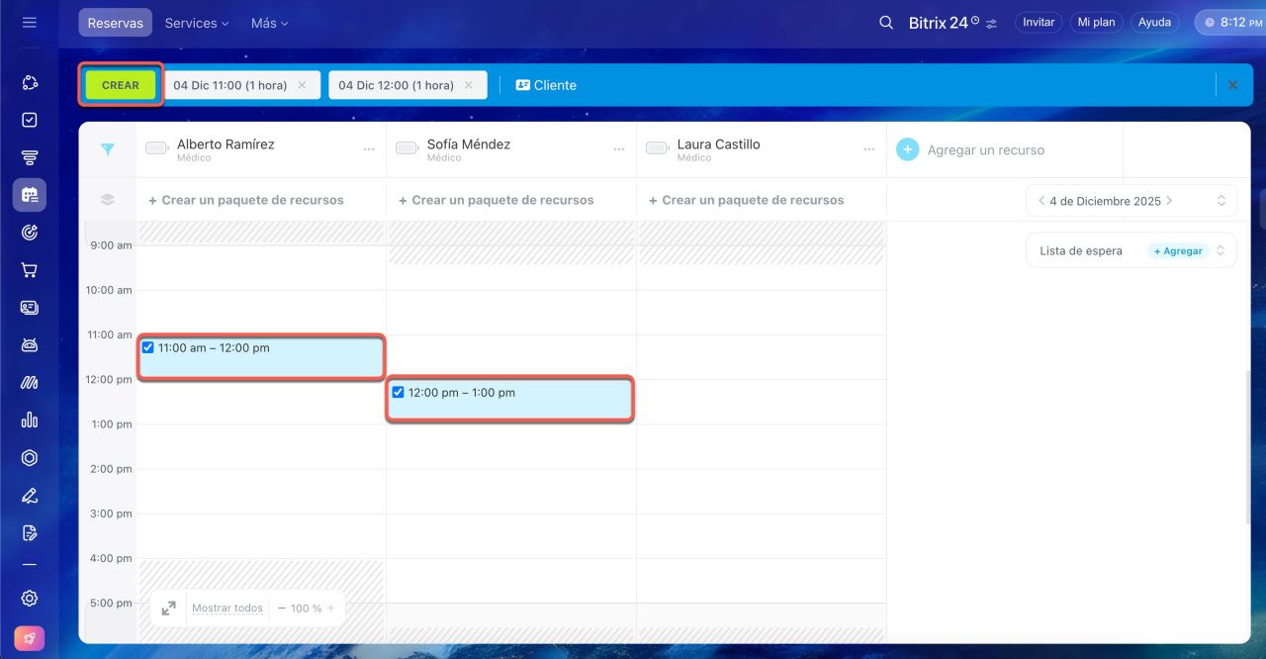
Task: Click the expand fullscreen arrows icon
Action: pos(169,609)
